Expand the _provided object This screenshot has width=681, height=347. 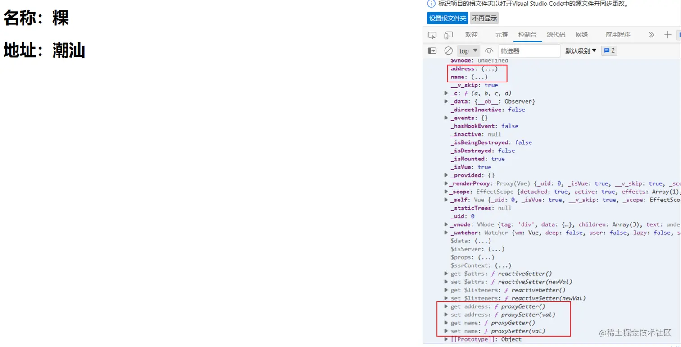tap(446, 175)
